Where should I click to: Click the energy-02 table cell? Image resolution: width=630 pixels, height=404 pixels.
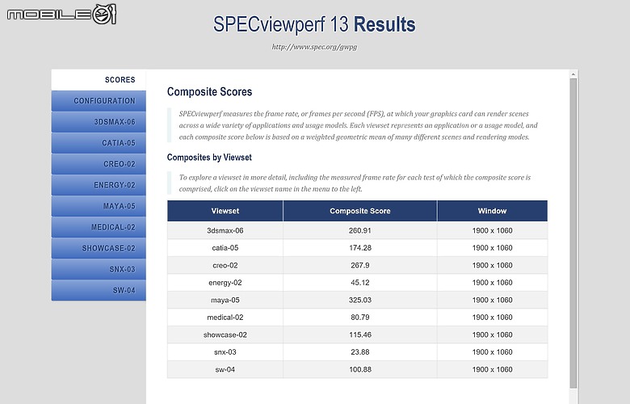[225, 283]
